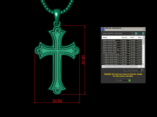Image resolution: width=157 pixels, height=117 pixels.
Task: Select the Yellow Gold:18KY R... row
Action: coord(122,50)
